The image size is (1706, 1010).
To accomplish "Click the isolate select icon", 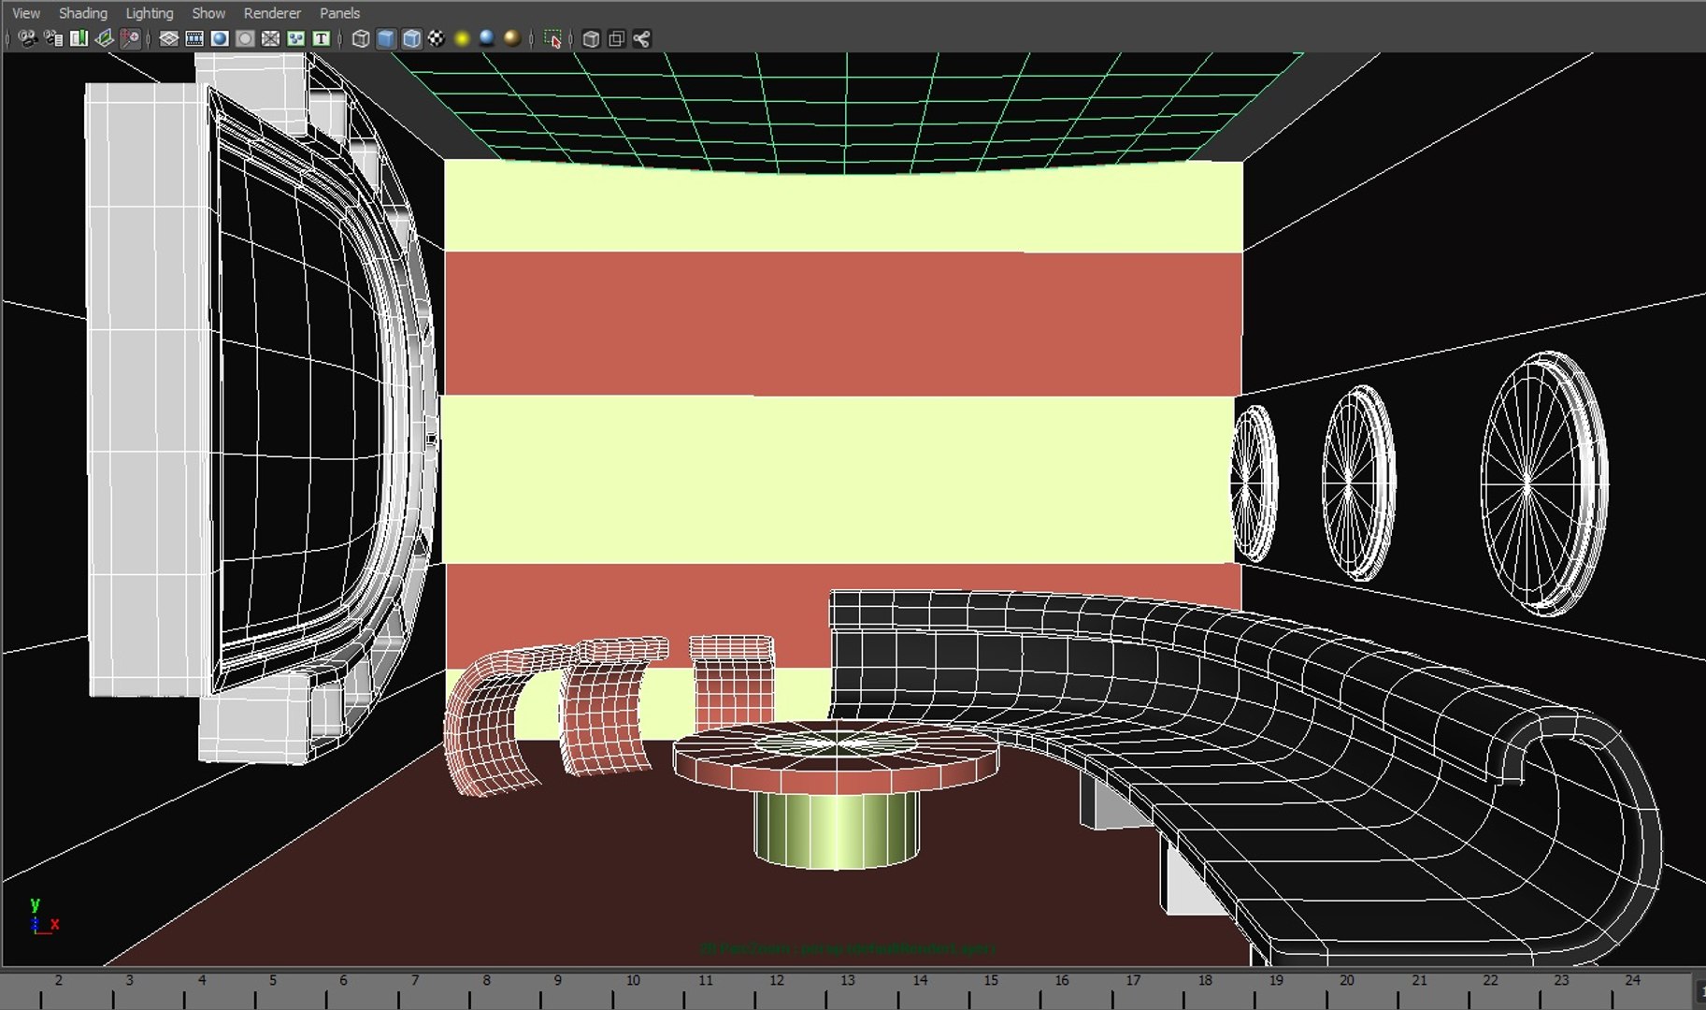I will click(x=553, y=38).
